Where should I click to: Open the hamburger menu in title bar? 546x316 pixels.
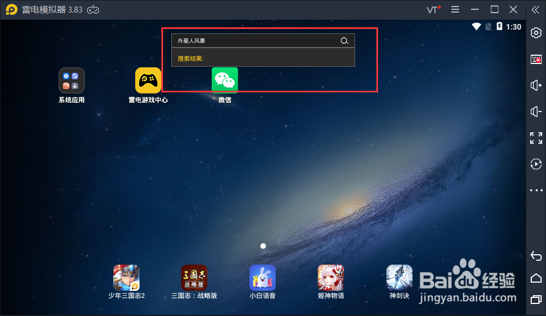[455, 10]
